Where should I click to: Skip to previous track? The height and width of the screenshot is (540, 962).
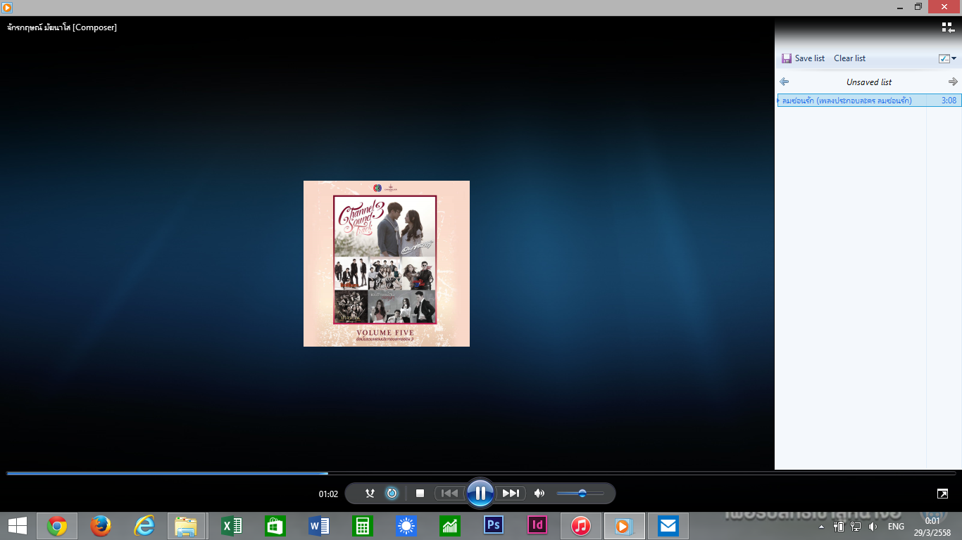[449, 494]
